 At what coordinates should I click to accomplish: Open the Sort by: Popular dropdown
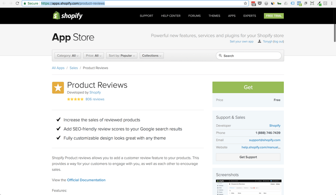pyautogui.click(x=122, y=56)
